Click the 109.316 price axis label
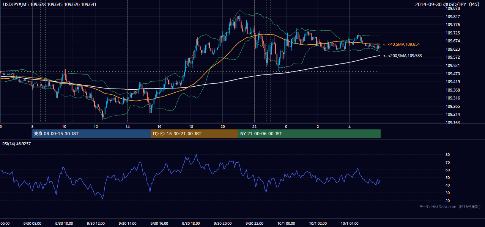 click(x=453, y=98)
